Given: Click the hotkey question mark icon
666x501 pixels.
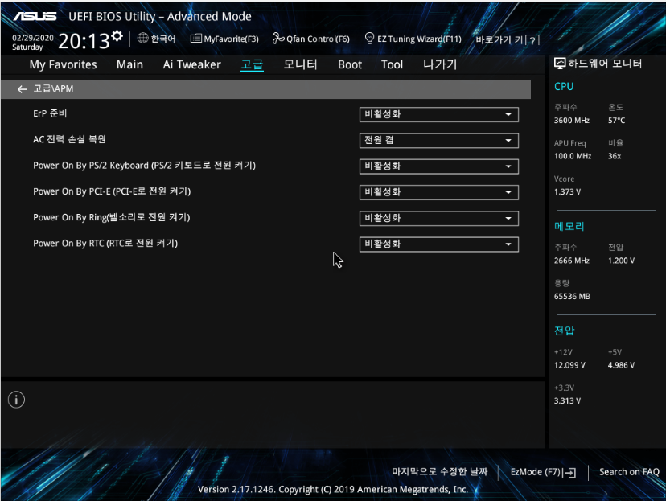Looking at the screenshot, I should (532, 40).
